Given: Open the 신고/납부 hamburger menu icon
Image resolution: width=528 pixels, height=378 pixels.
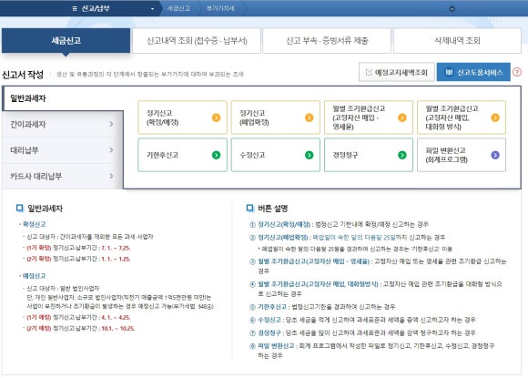Looking at the screenshot, I should click(x=75, y=8).
